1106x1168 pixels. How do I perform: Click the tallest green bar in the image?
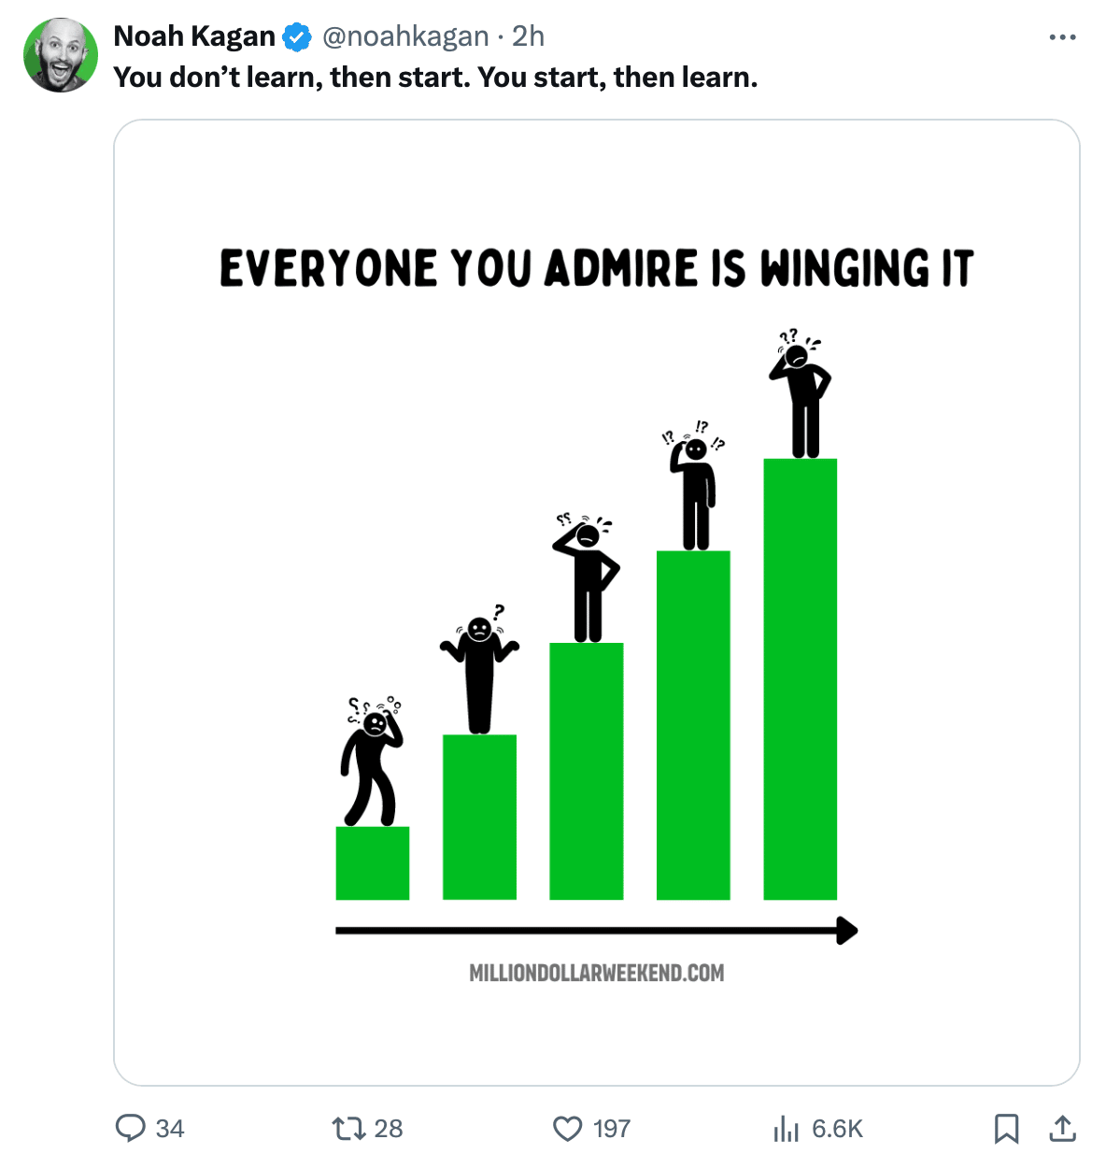(x=800, y=679)
